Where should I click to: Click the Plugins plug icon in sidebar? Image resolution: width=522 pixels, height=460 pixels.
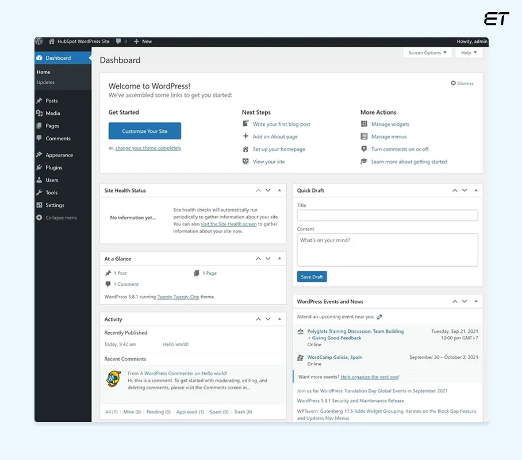[x=39, y=167]
